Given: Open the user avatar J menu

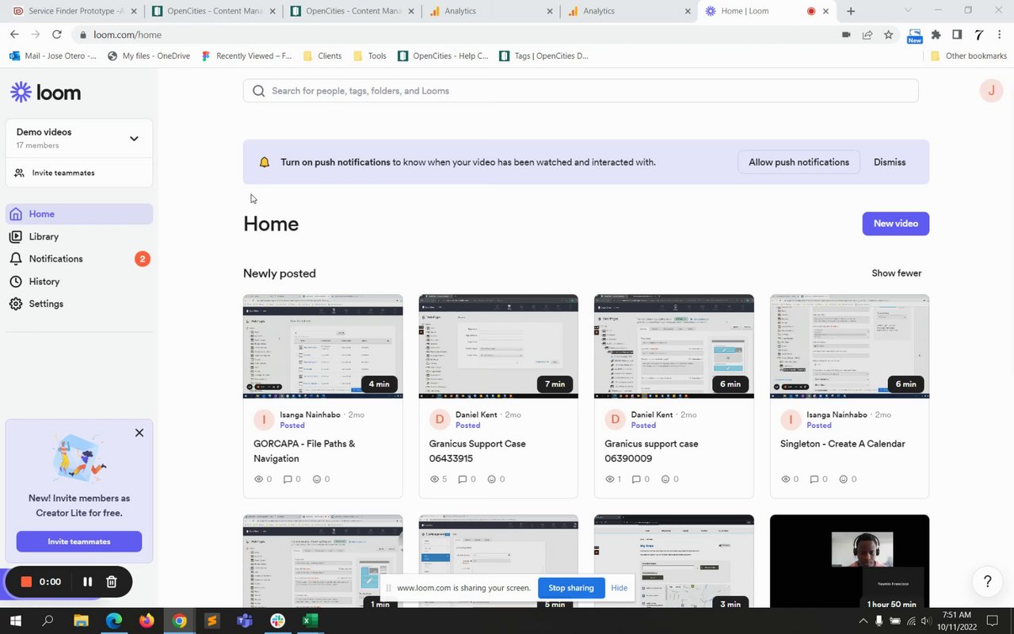Looking at the screenshot, I should tap(991, 90).
